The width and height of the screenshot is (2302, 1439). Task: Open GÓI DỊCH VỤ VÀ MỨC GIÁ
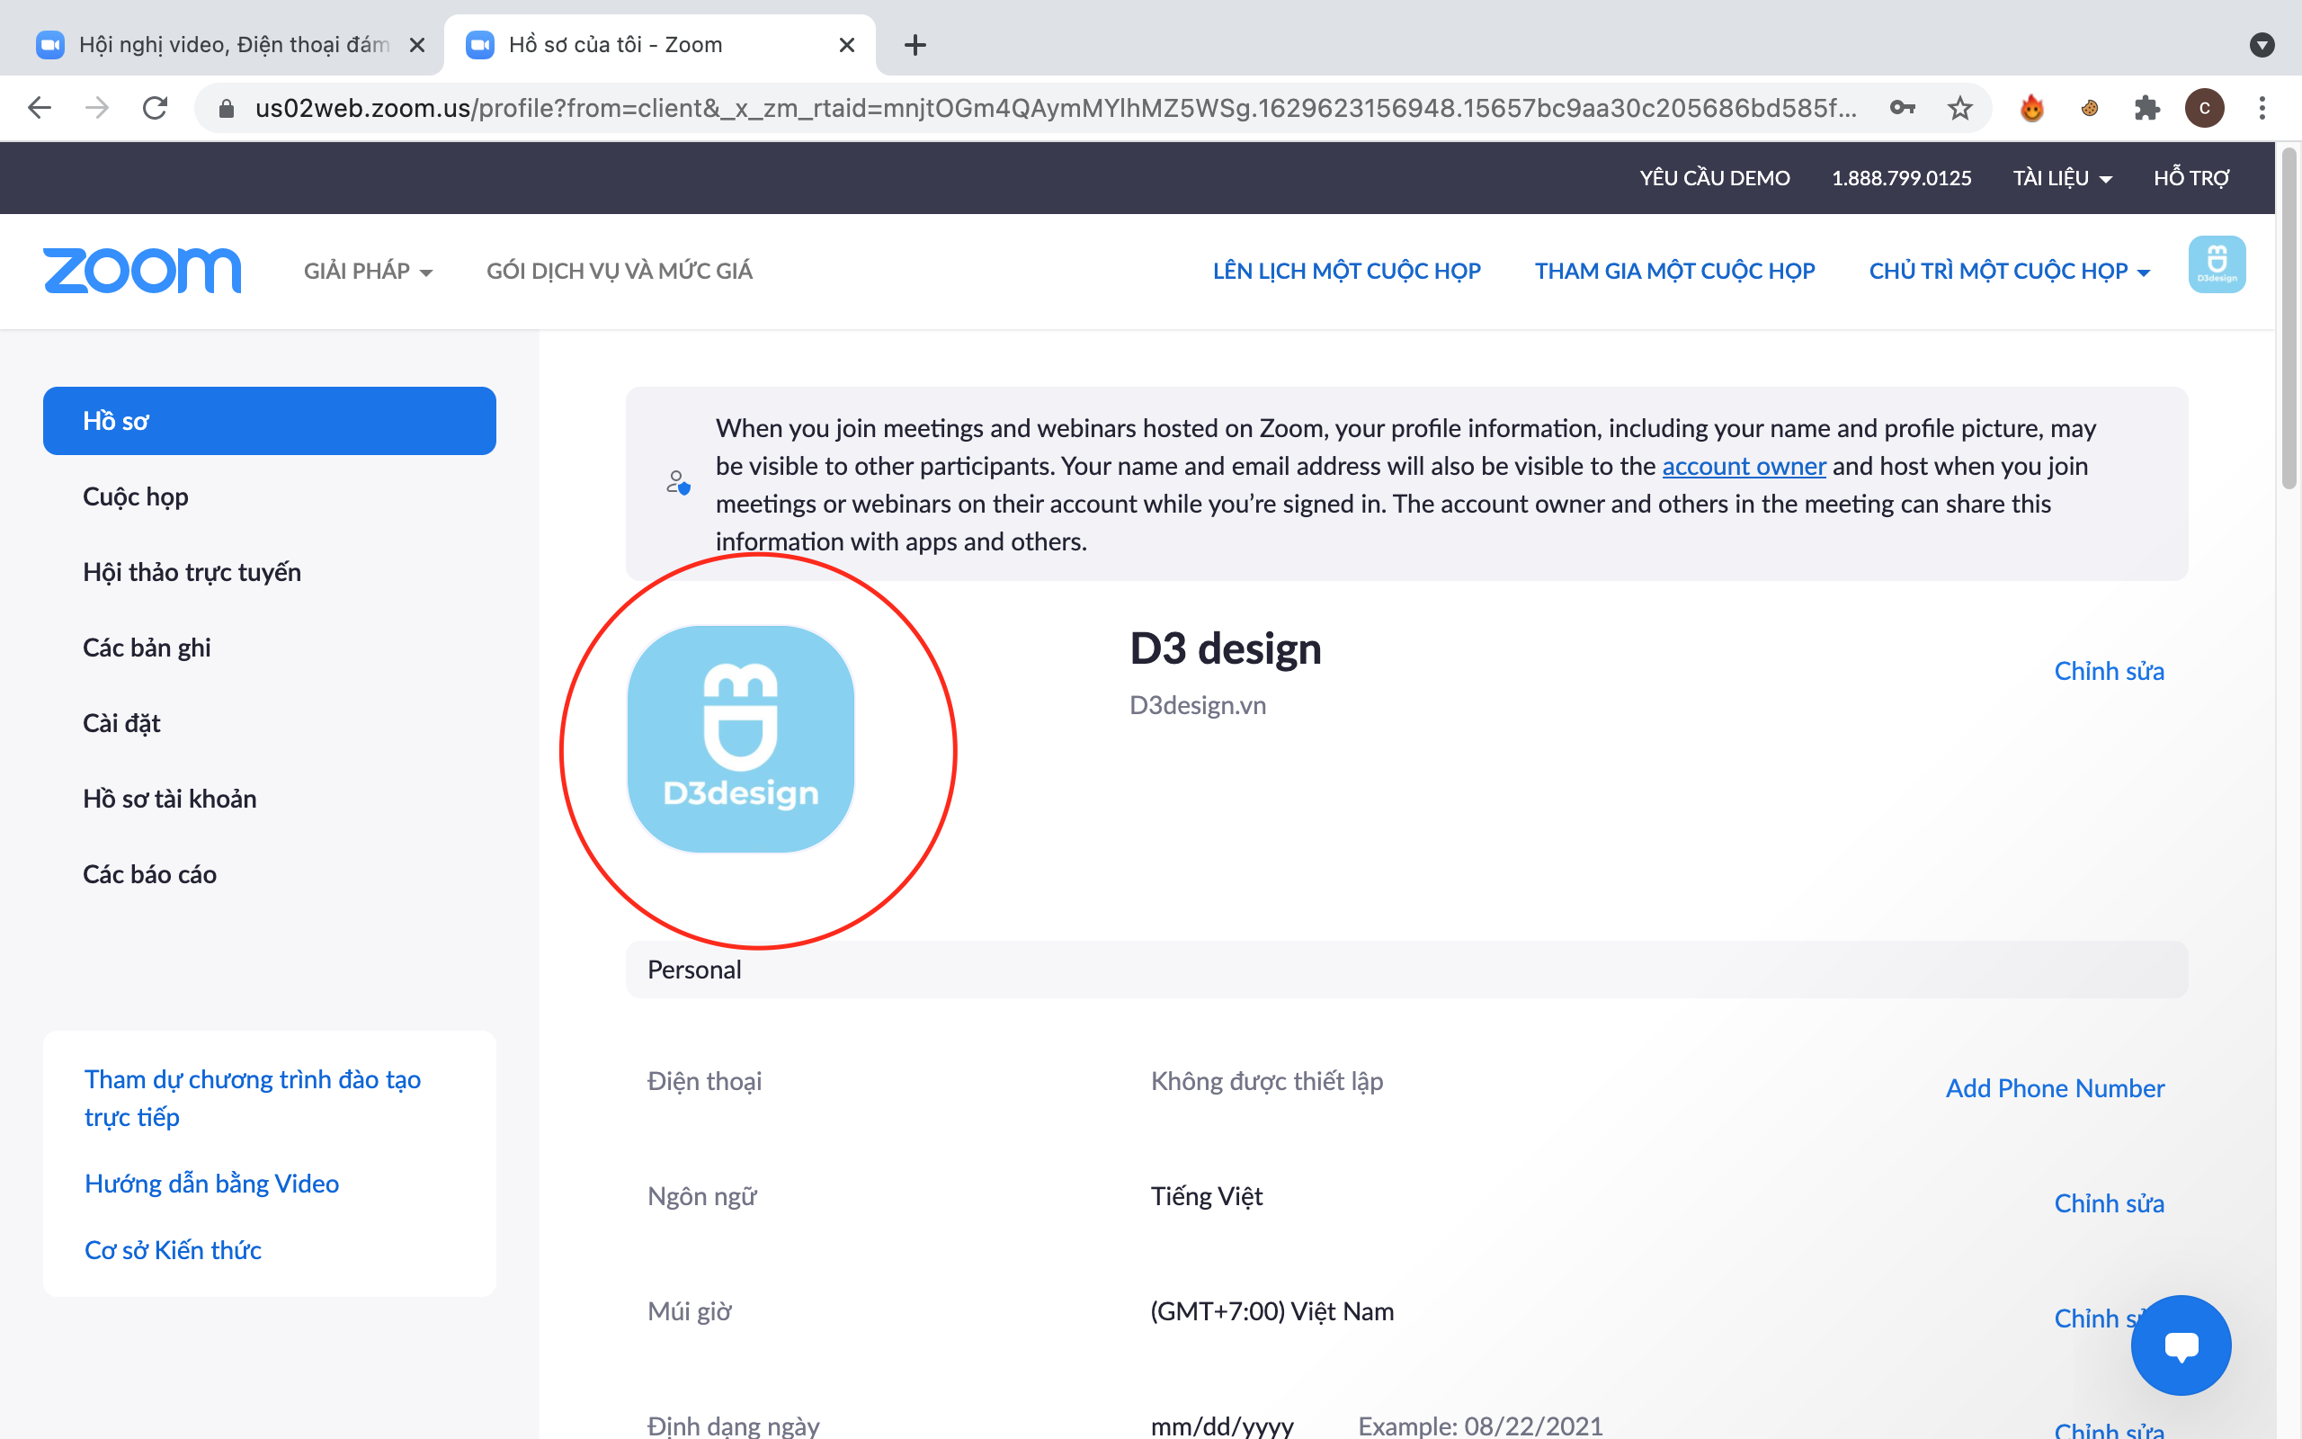point(620,272)
